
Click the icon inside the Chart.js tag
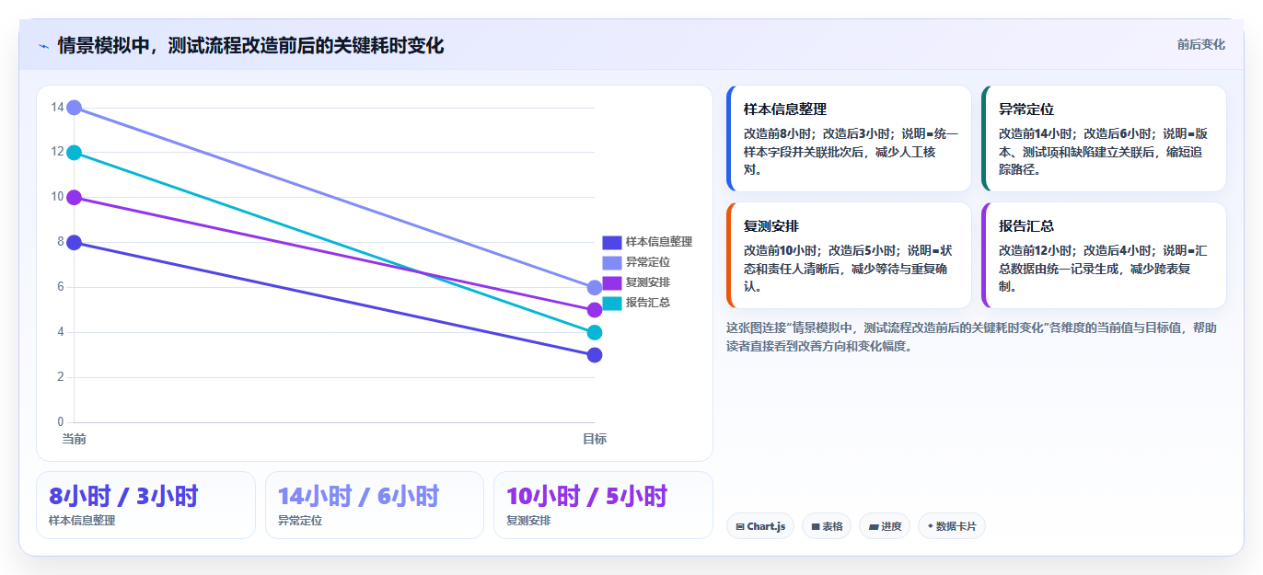tap(740, 527)
